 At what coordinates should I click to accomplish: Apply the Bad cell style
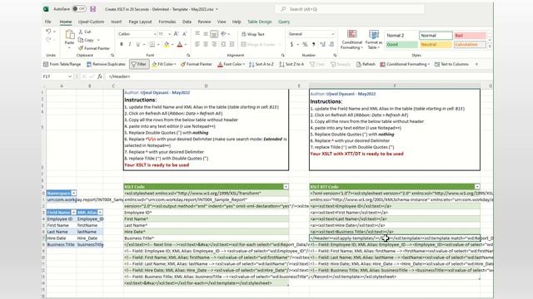470,35
